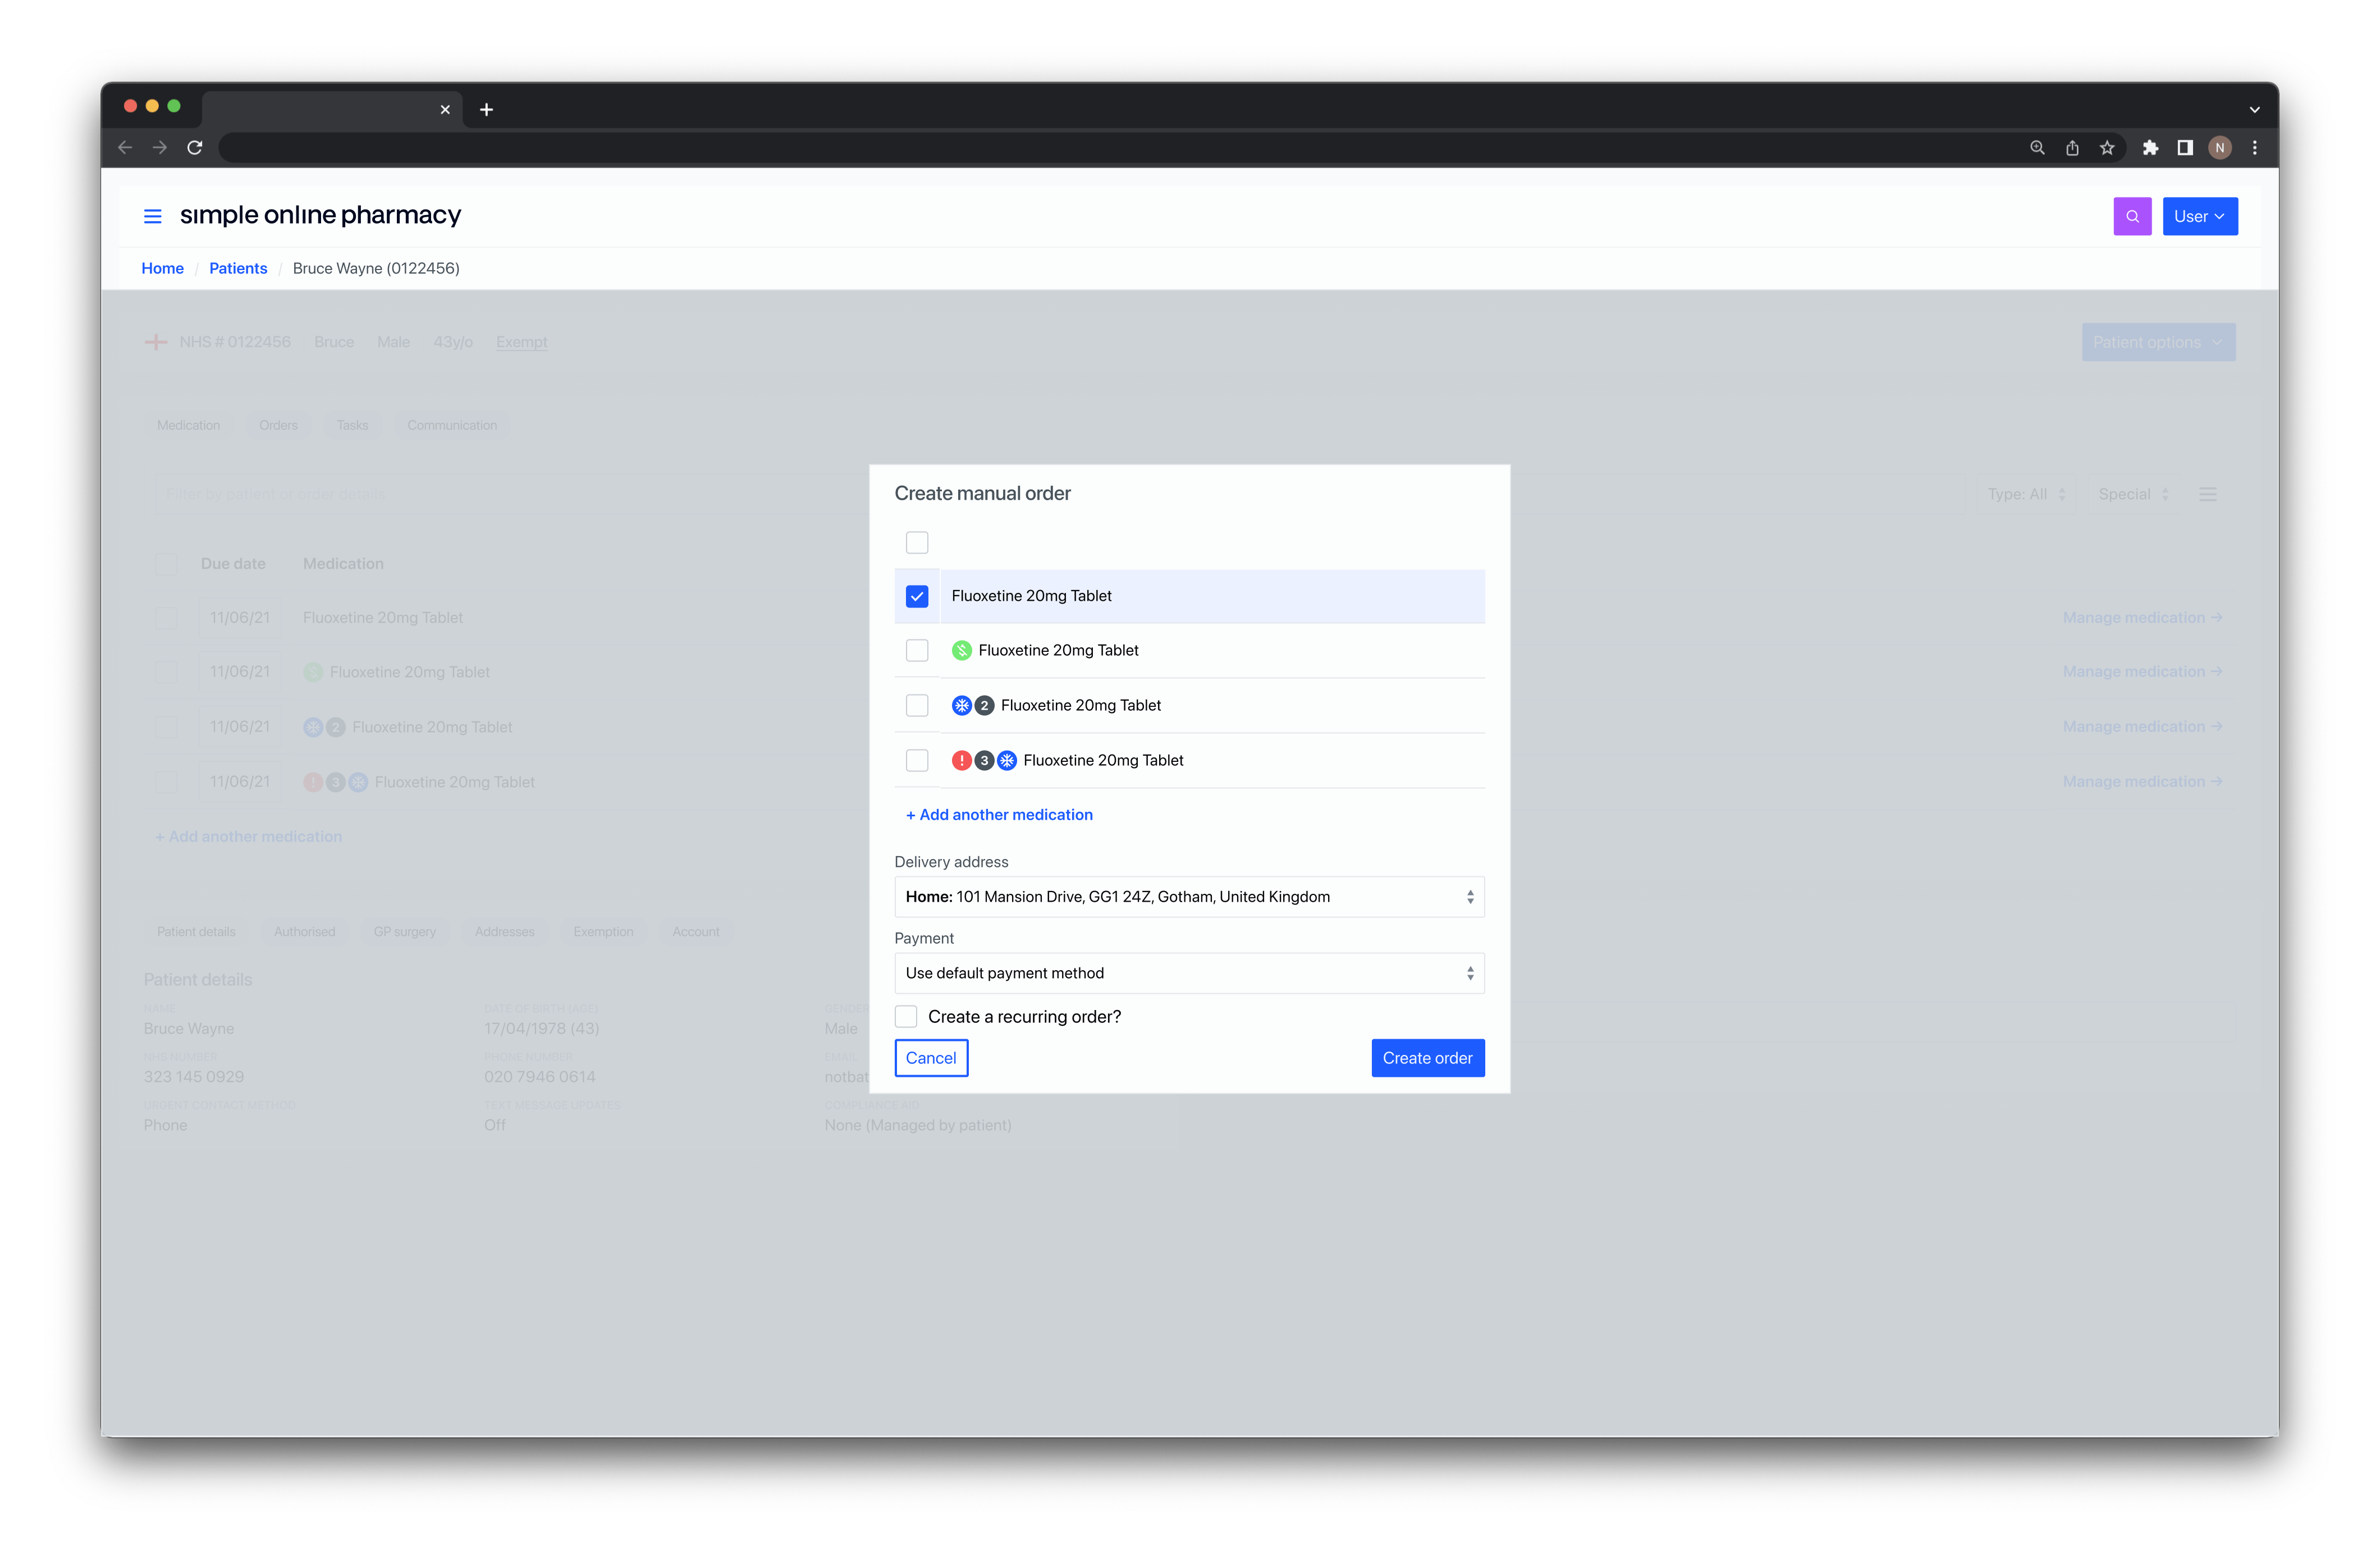Viewport: 2380px width, 1558px height.
Task: Cancel the manual order dialog
Action: pos(930,1058)
